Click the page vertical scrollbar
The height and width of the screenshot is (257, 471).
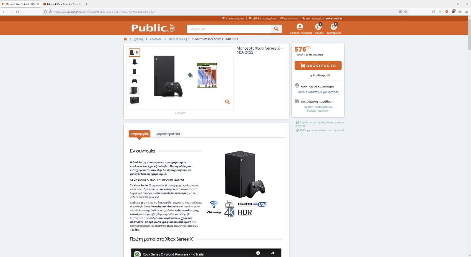[x=469, y=135]
